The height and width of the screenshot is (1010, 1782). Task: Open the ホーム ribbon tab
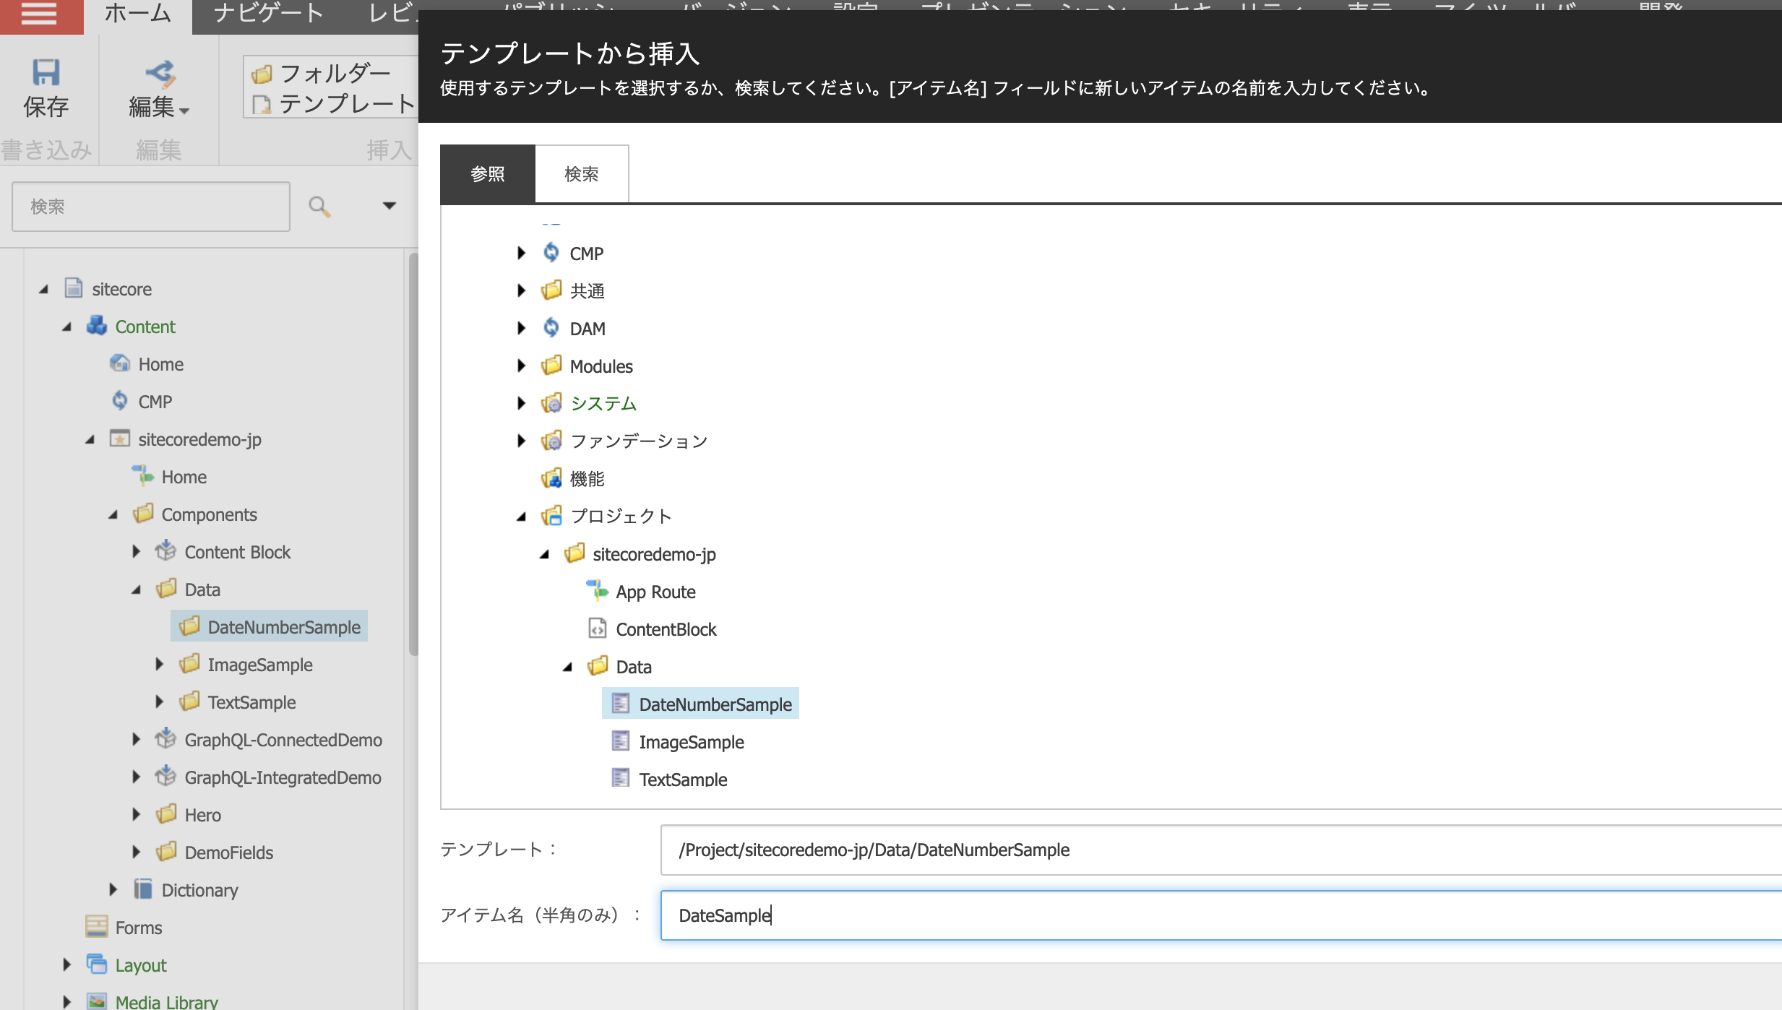138,14
